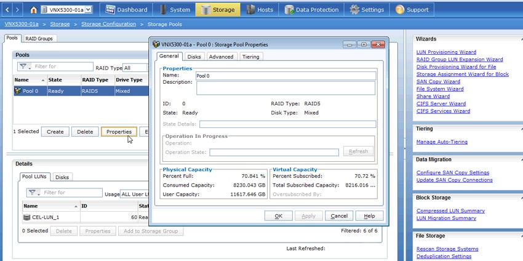Click the VNX5300-01a breadcrumb link

click(22, 24)
